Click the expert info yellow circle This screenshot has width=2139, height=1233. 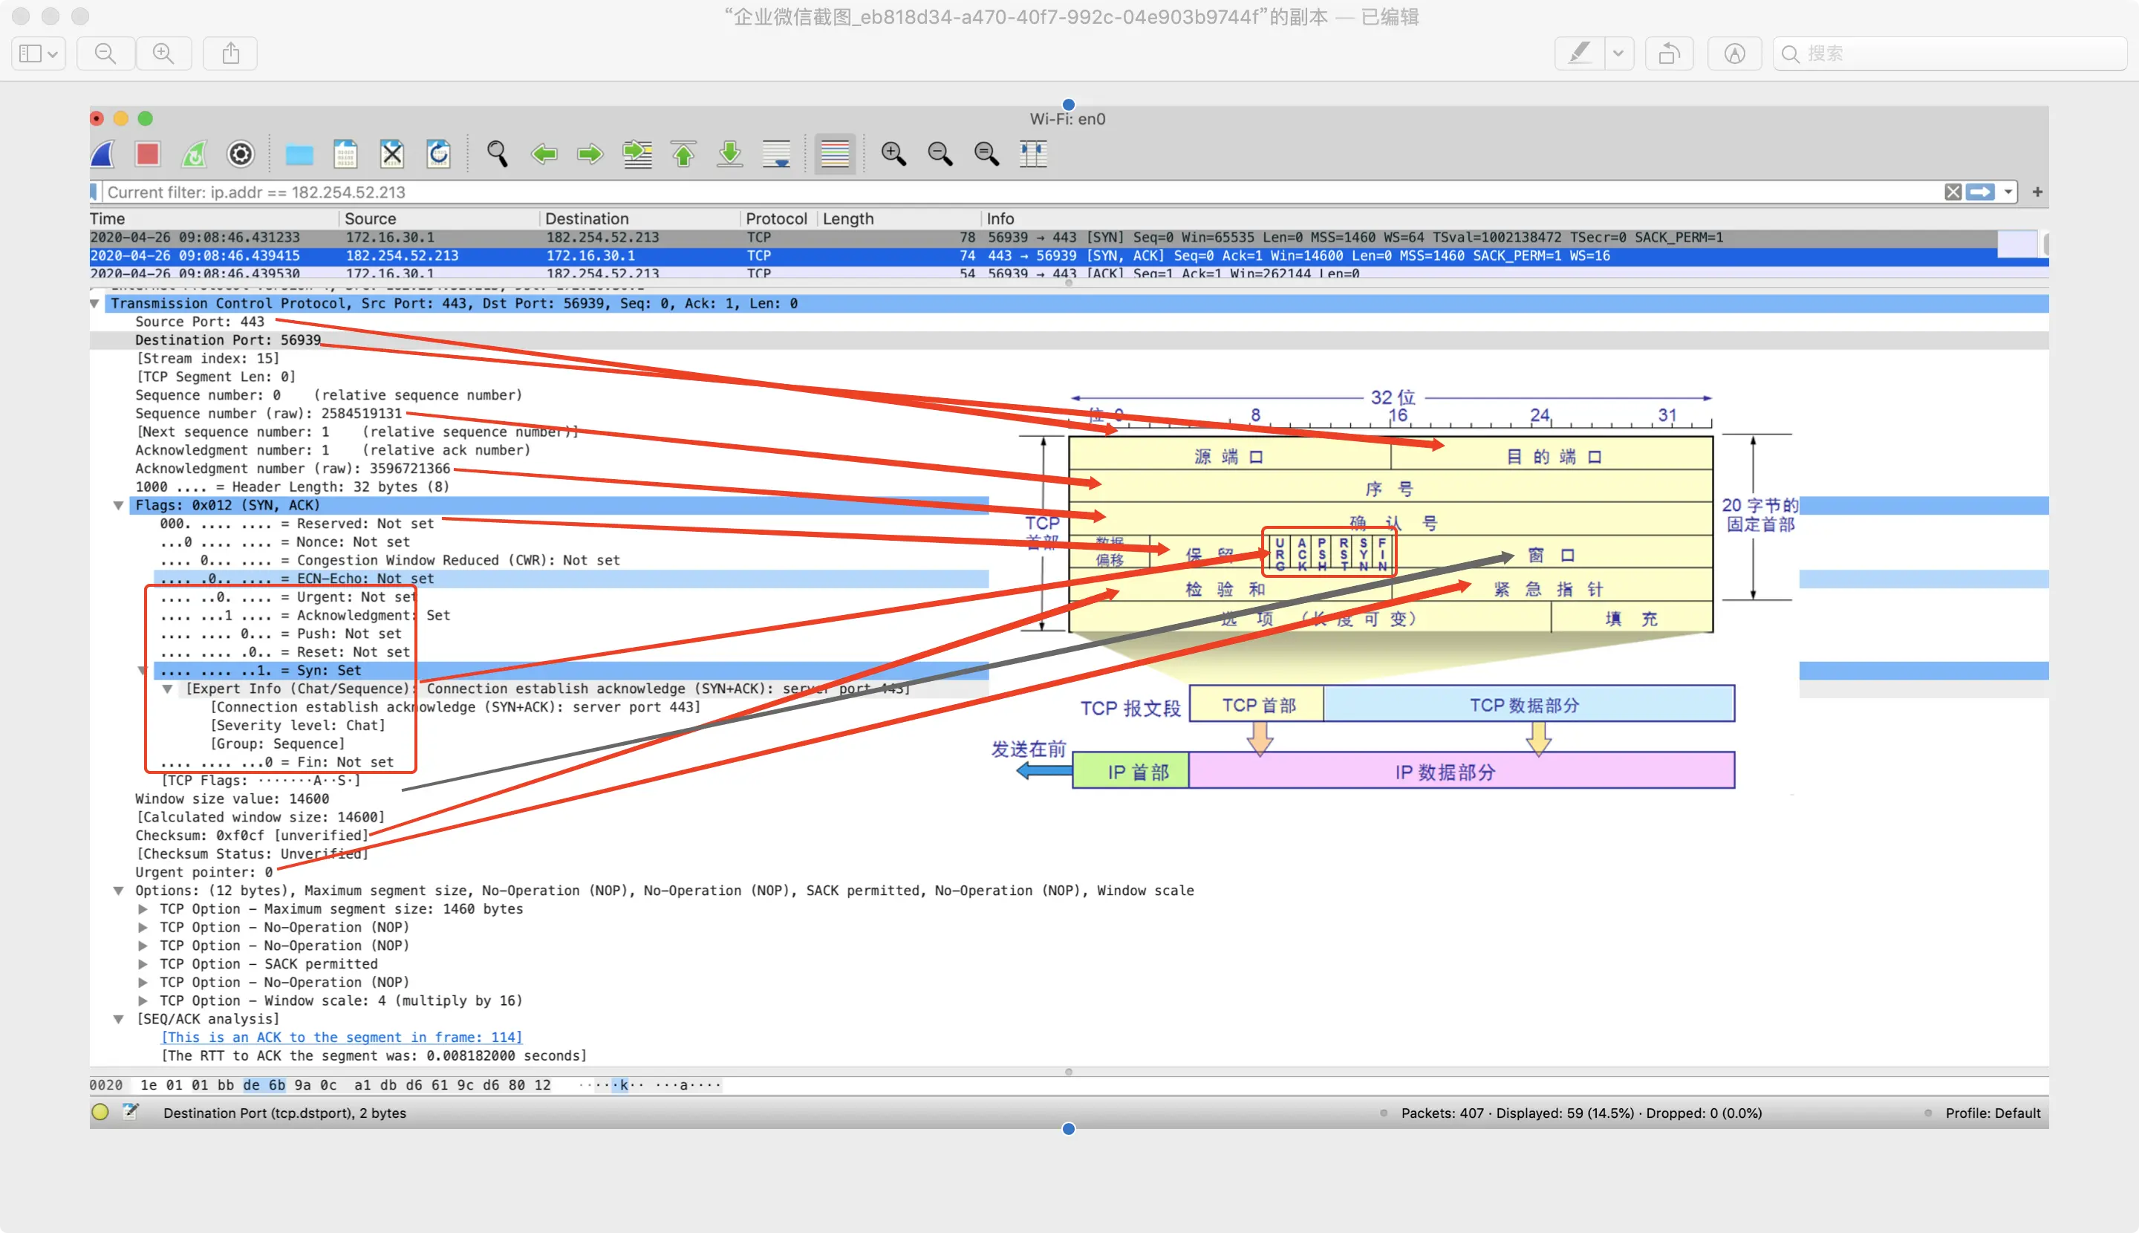pos(100,1113)
